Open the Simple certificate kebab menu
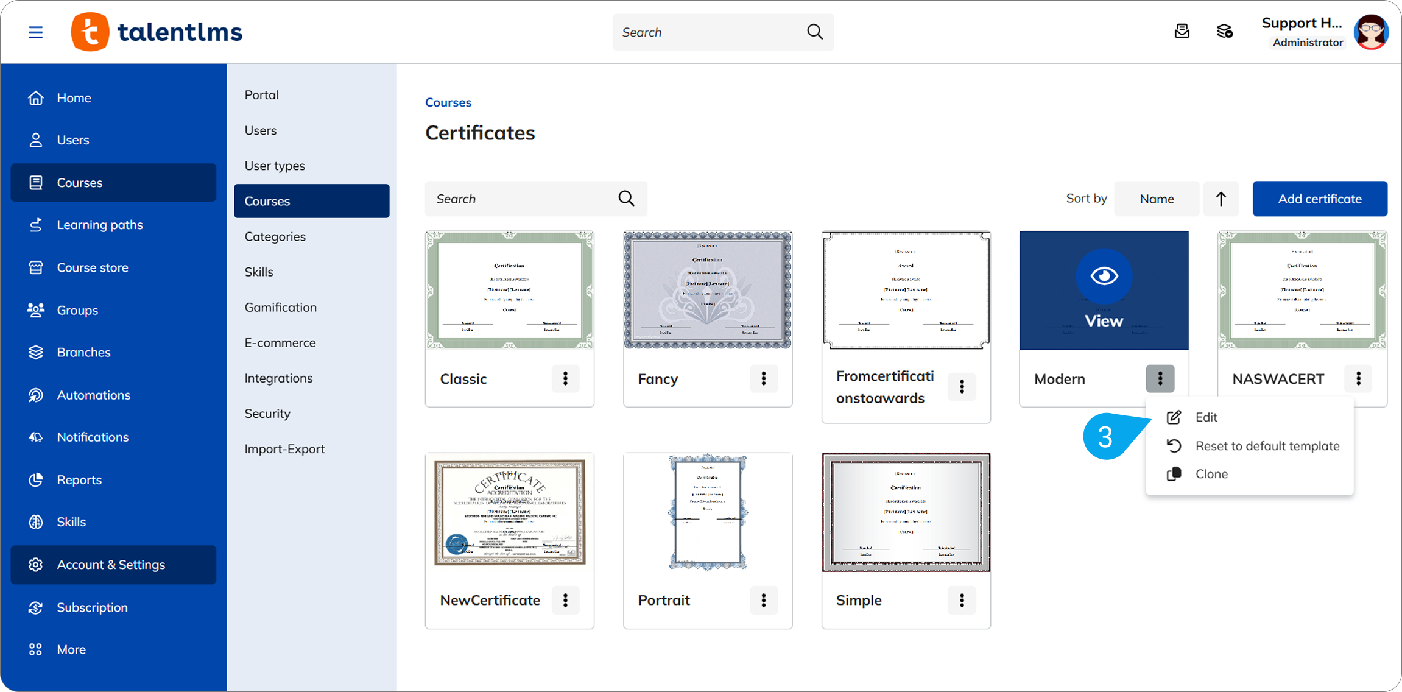The image size is (1402, 692). (x=962, y=600)
